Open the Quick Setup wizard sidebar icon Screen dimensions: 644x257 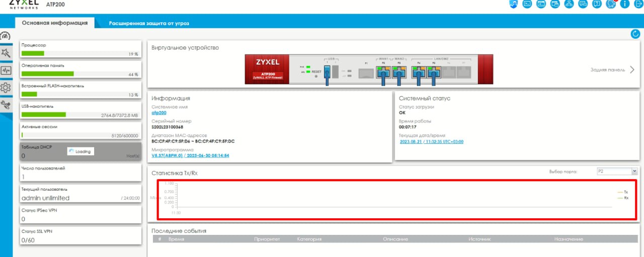[6, 53]
